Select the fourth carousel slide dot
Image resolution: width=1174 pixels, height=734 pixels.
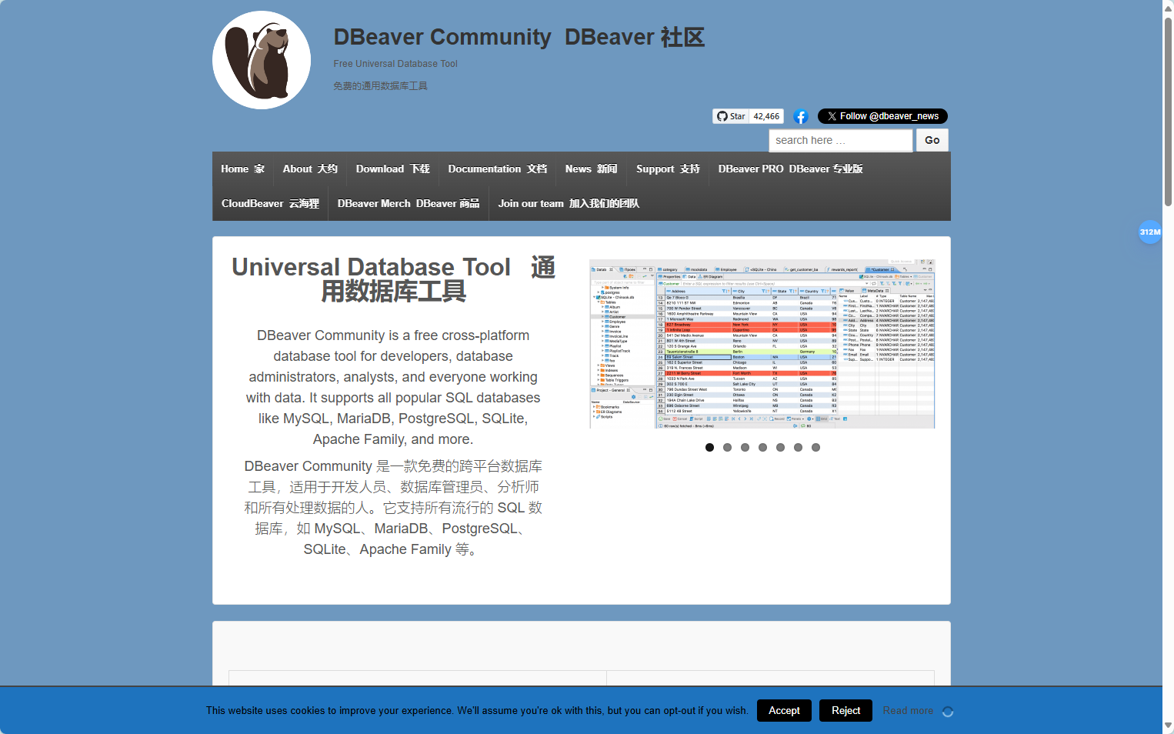(x=762, y=447)
